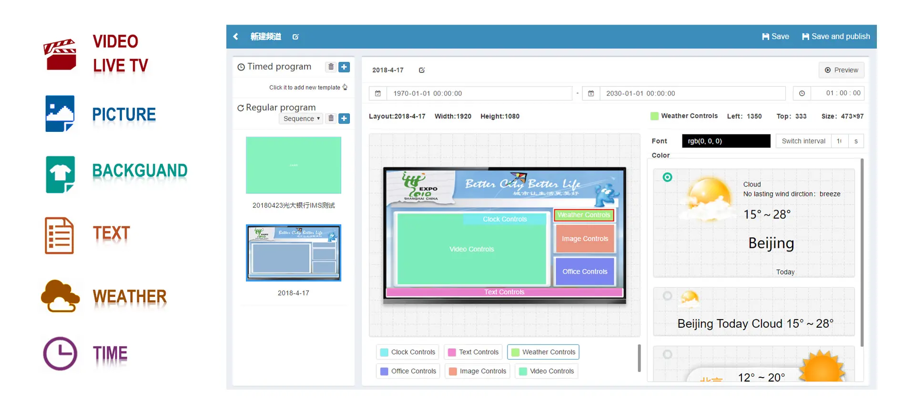
Task: Select the detailed Beijing weather style
Action: point(667,177)
